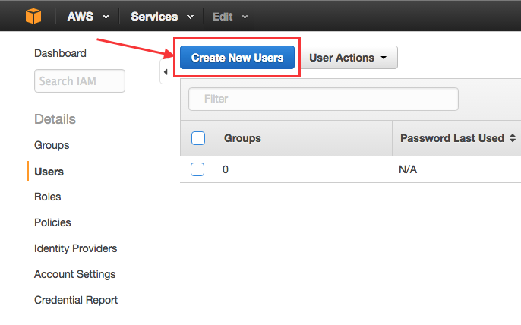The height and width of the screenshot is (325, 521).
Task: Collapse the sidebar with the arrow handle
Action: (166, 72)
